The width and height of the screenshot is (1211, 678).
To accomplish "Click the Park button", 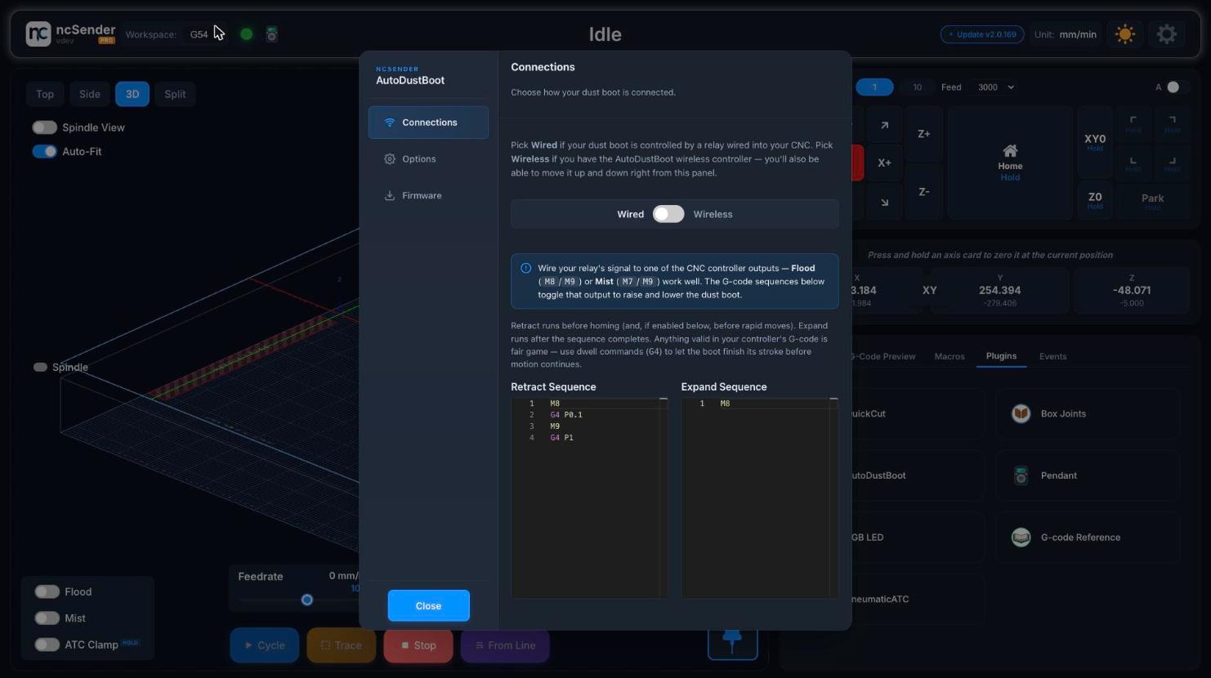I will coord(1152,200).
